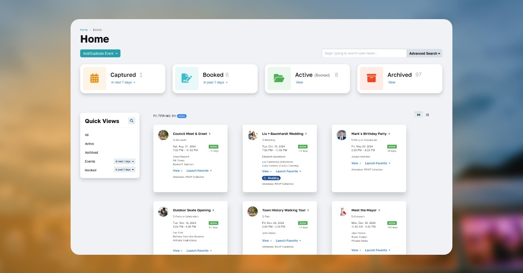The image size is (523, 273).
Task: Click Town History Walking Tour avatar
Action: point(253,211)
